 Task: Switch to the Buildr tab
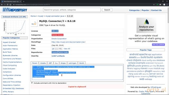point(82,63)
